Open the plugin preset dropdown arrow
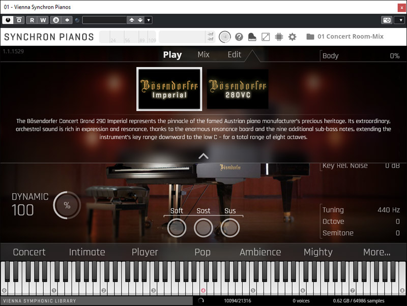The width and height of the screenshot is (407, 306). [x=148, y=20]
